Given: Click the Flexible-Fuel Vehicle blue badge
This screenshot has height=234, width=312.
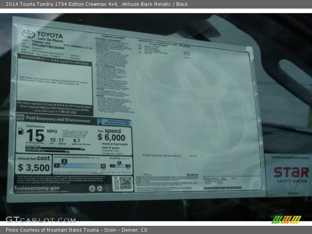Looking at the screenshot, I should click(114, 122).
